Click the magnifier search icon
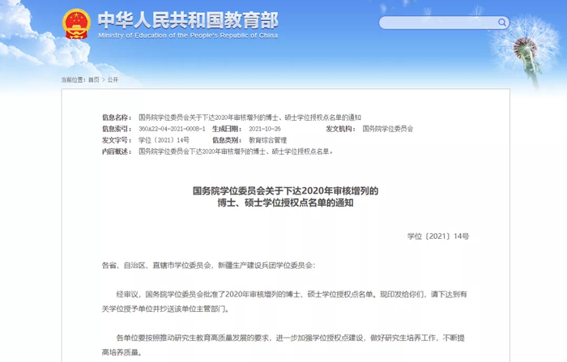Screen dimensions: 567x362 pyautogui.click(x=502, y=23)
